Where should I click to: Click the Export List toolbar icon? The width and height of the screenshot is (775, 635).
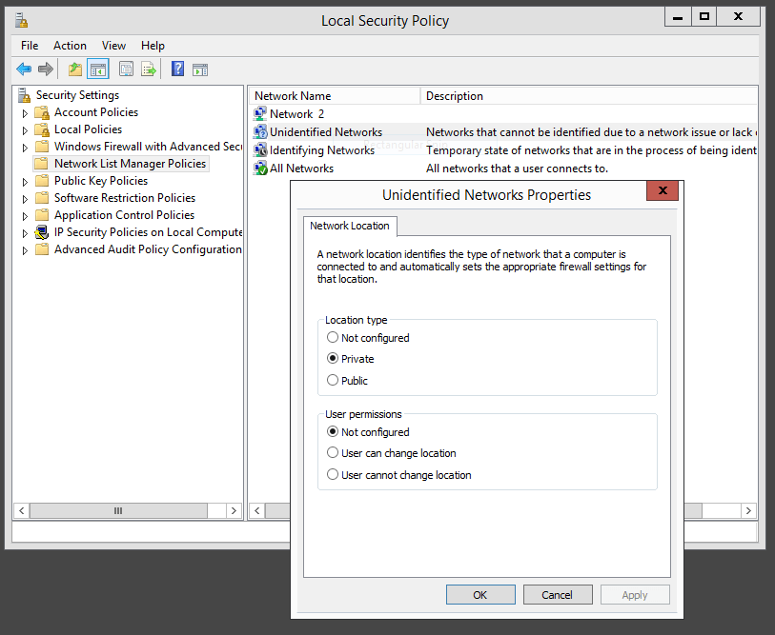point(149,68)
